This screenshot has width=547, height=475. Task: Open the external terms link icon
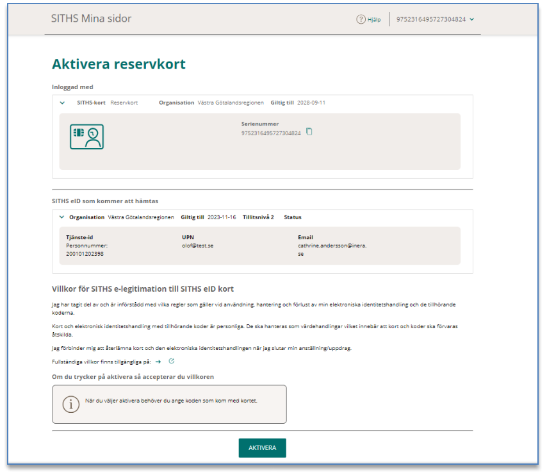171,362
